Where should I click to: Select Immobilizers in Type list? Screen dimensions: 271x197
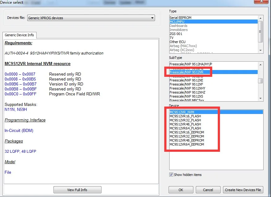213,30
